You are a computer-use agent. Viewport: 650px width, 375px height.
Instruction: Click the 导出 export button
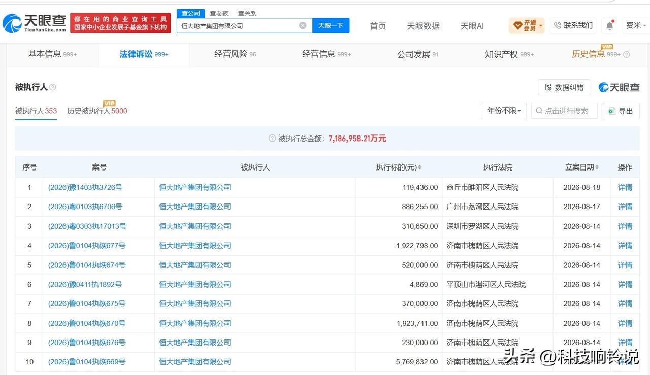tap(621, 111)
